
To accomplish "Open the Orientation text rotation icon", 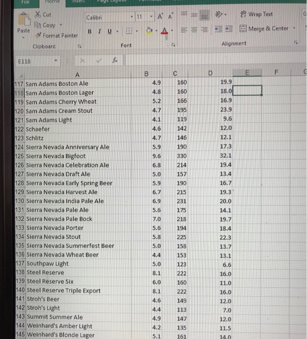I will [219, 14].
